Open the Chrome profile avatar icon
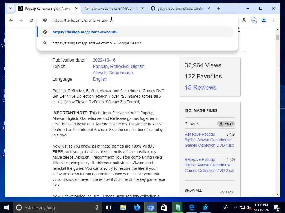 point(264,20)
